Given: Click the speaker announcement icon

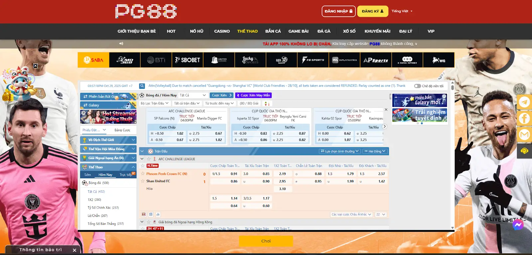Looking at the screenshot, I should pyautogui.click(x=121, y=43).
